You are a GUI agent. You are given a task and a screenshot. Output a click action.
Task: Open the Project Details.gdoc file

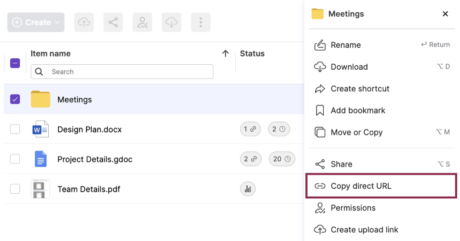click(95, 159)
